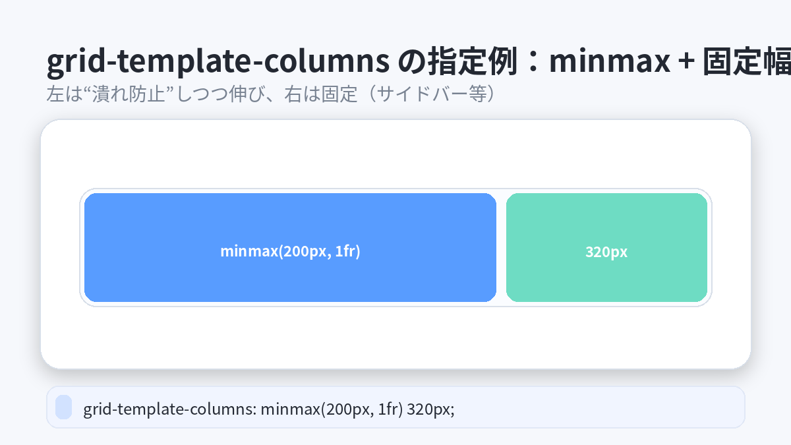Click the "+" sign in the page title
The width and height of the screenshot is (791, 445).
pyautogui.click(x=686, y=63)
